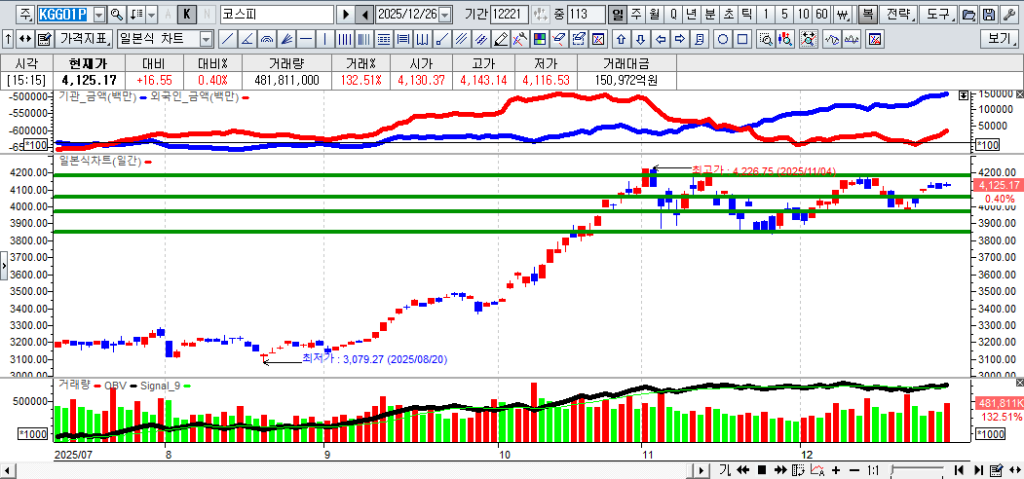The image size is (1024, 479).
Task: Click the 보기 view button
Action: (x=999, y=39)
